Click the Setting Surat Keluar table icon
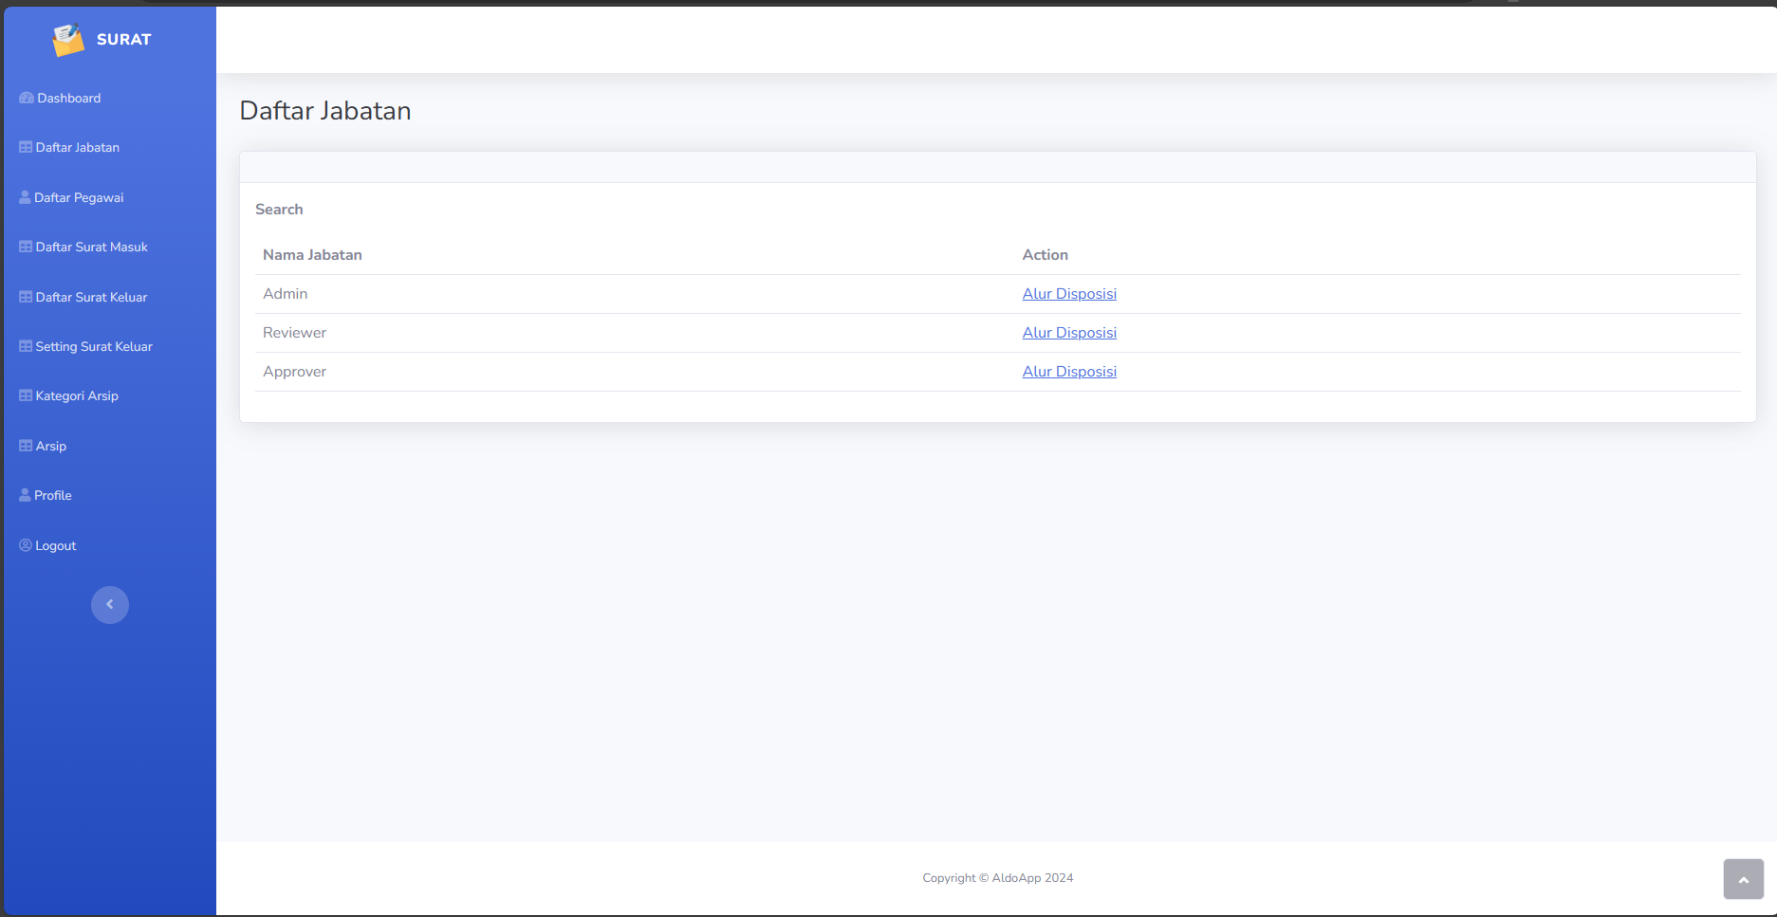 (26, 346)
